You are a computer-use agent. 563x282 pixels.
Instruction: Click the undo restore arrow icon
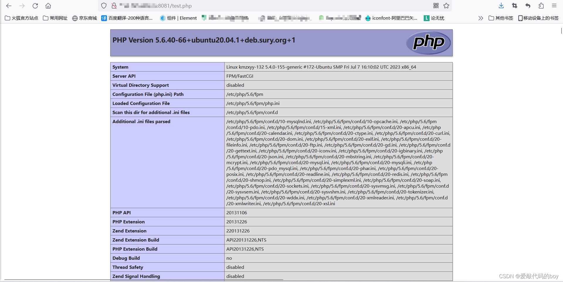coord(528,6)
